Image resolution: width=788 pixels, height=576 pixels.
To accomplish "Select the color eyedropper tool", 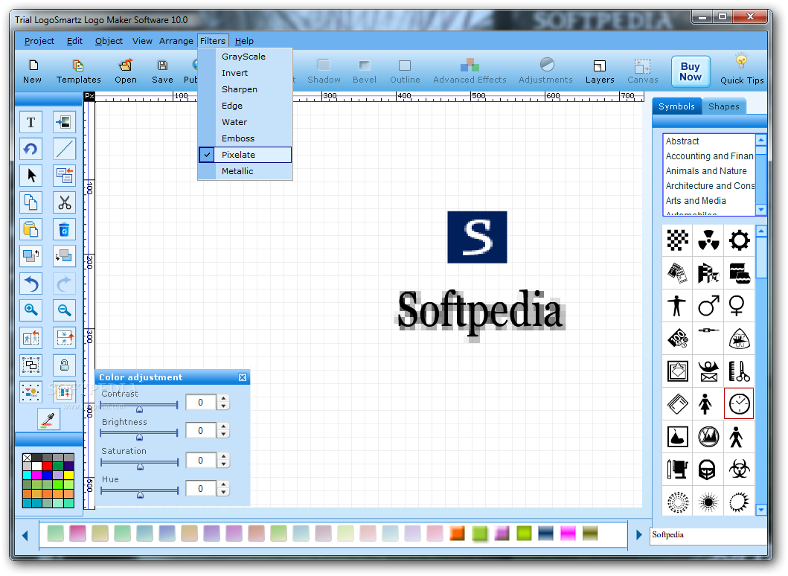I will (49, 419).
